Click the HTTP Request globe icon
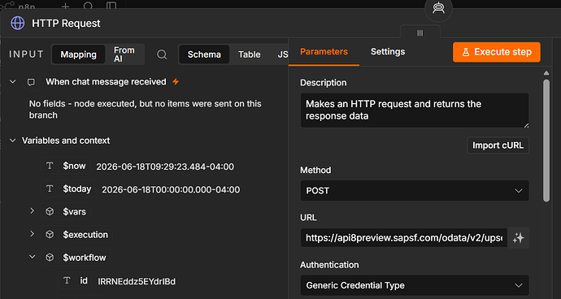 [x=18, y=24]
